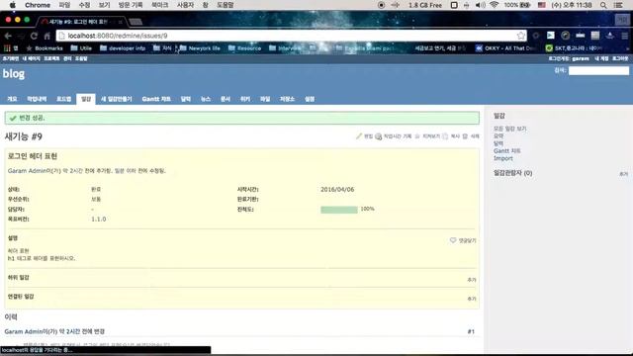This screenshot has height=356, width=633.
Task: Switch to the 저장소 project tab
Action: click(287, 99)
